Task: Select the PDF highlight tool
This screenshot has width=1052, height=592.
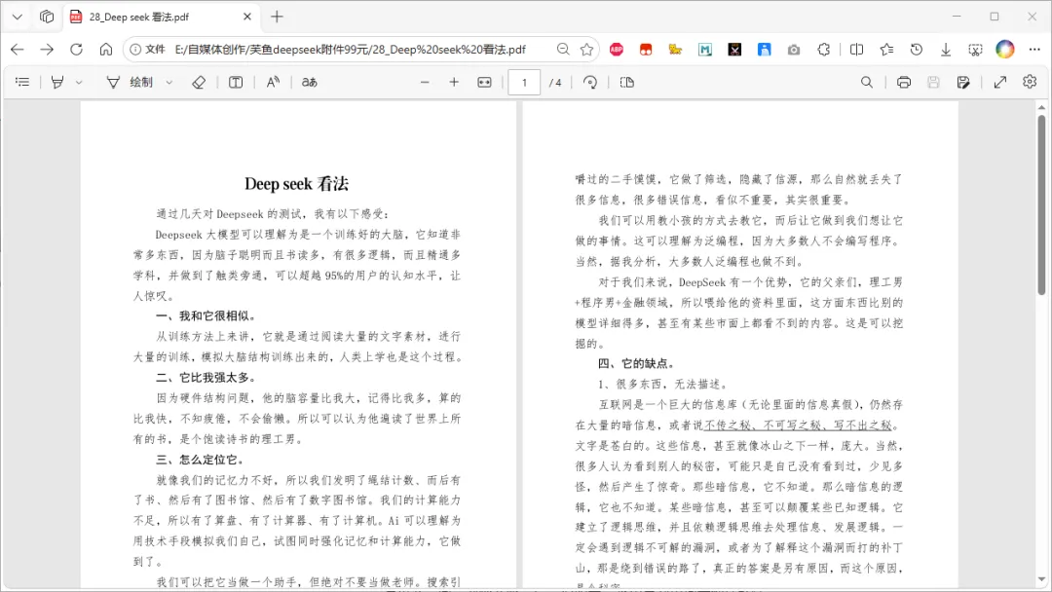Action: (x=57, y=82)
